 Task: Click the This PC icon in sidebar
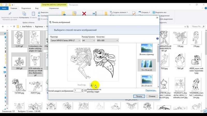(x=5, y=72)
